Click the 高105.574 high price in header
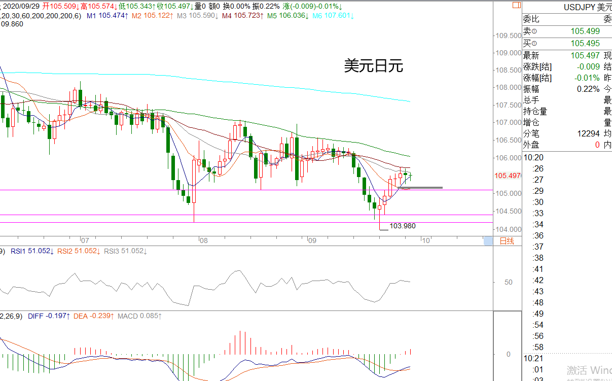 pyautogui.click(x=99, y=6)
